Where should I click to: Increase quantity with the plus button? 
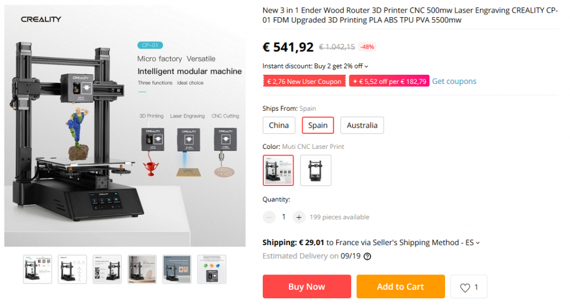pos(299,217)
